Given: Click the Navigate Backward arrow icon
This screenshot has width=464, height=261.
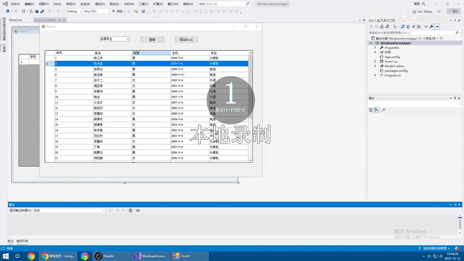Looking at the screenshot, I should [x=8, y=11].
